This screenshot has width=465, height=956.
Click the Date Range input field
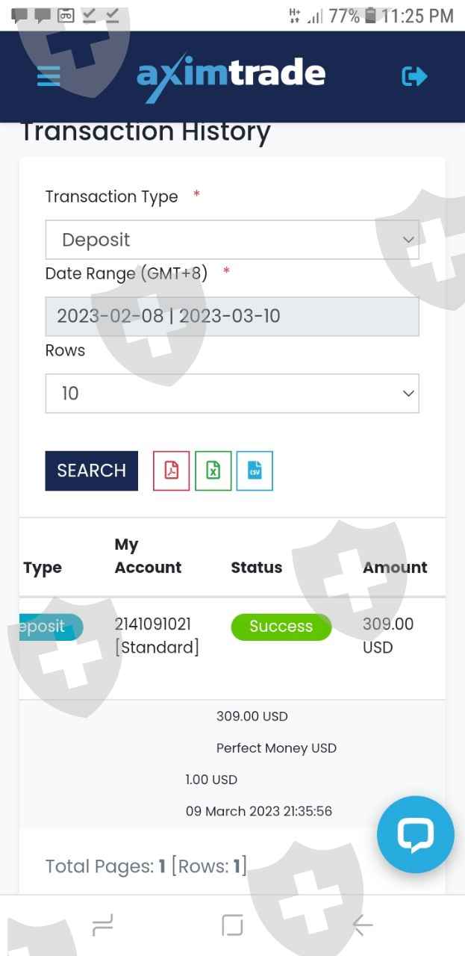[232, 316]
